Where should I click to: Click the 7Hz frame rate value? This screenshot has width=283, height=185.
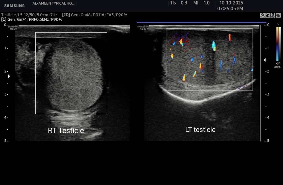click(54, 15)
